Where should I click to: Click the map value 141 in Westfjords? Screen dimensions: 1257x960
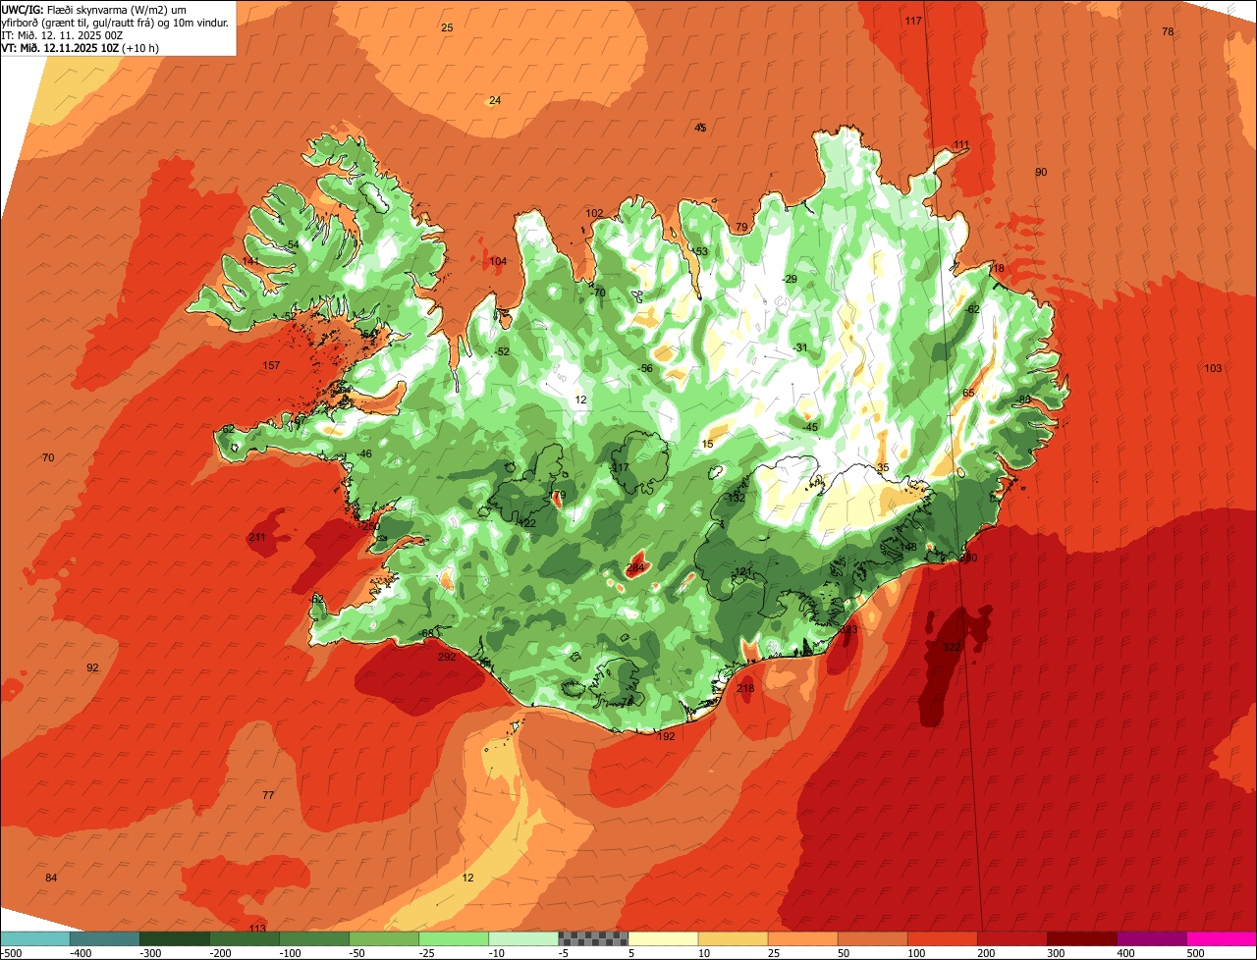click(251, 261)
